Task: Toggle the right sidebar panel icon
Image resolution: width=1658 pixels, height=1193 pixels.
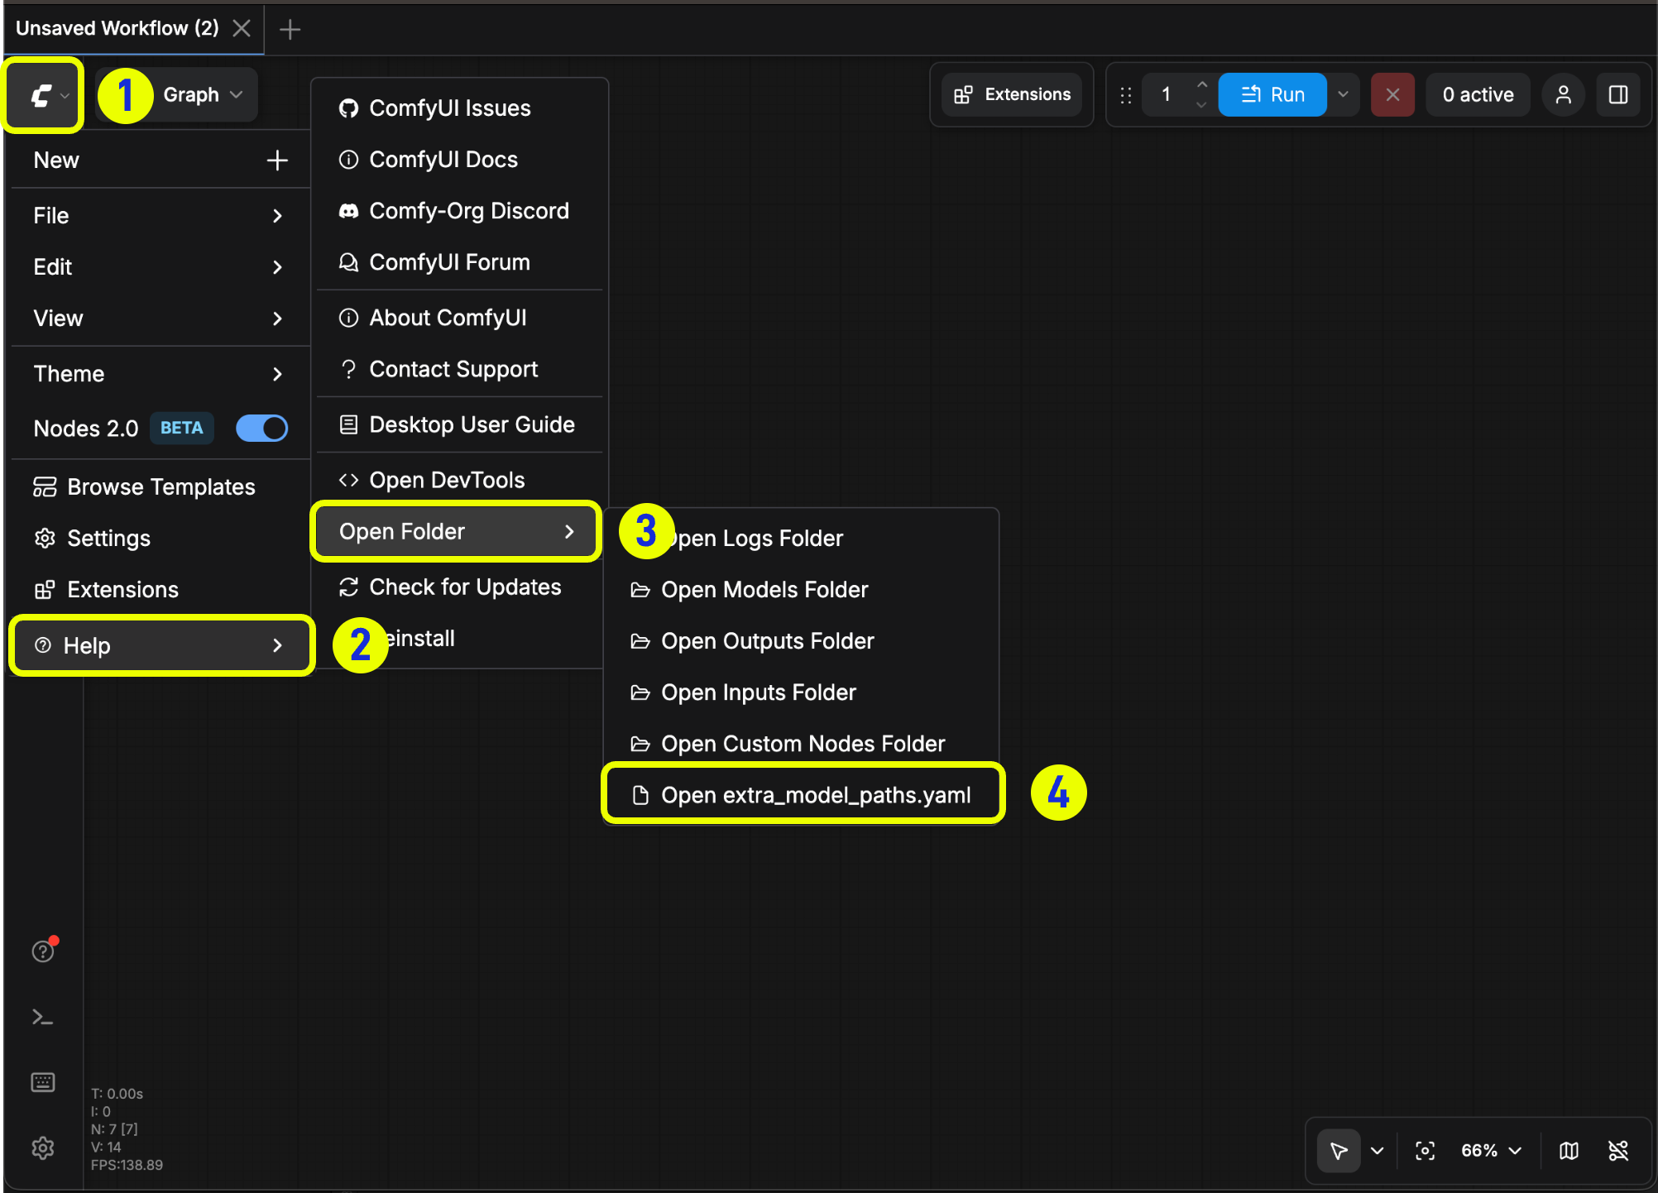Action: [1618, 94]
